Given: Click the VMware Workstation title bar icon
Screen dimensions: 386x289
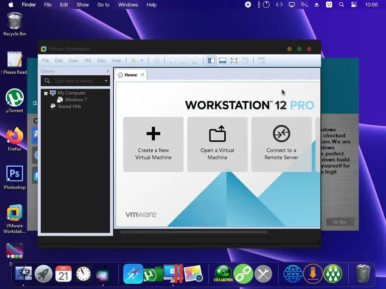Looking at the screenshot, I should pyautogui.click(x=44, y=49).
